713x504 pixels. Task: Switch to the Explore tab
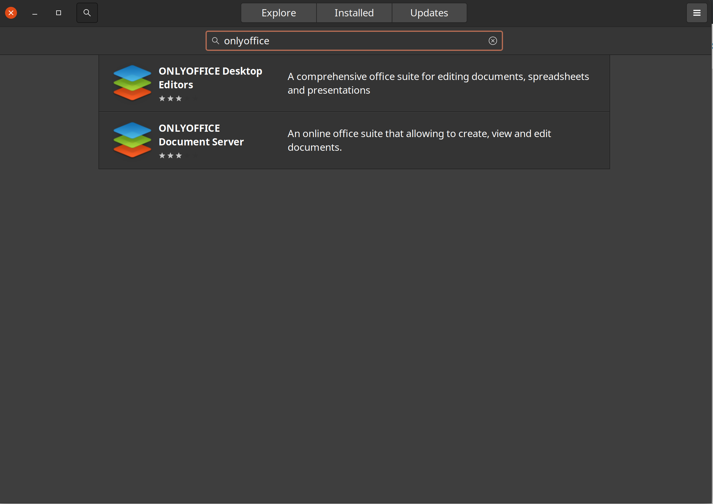click(x=279, y=12)
